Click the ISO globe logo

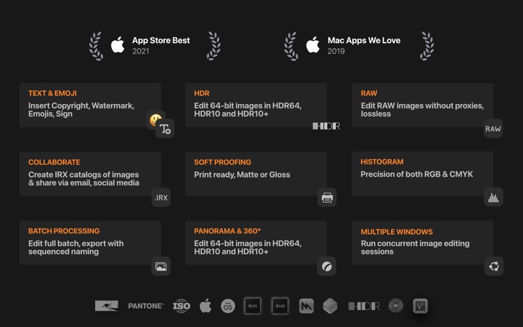(181, 305)
